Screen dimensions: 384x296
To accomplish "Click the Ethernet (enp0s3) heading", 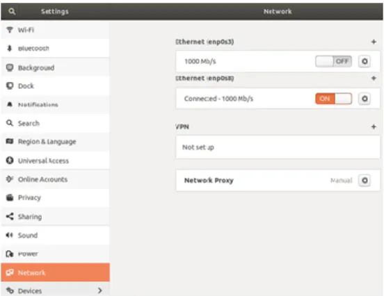I will 205,42.
